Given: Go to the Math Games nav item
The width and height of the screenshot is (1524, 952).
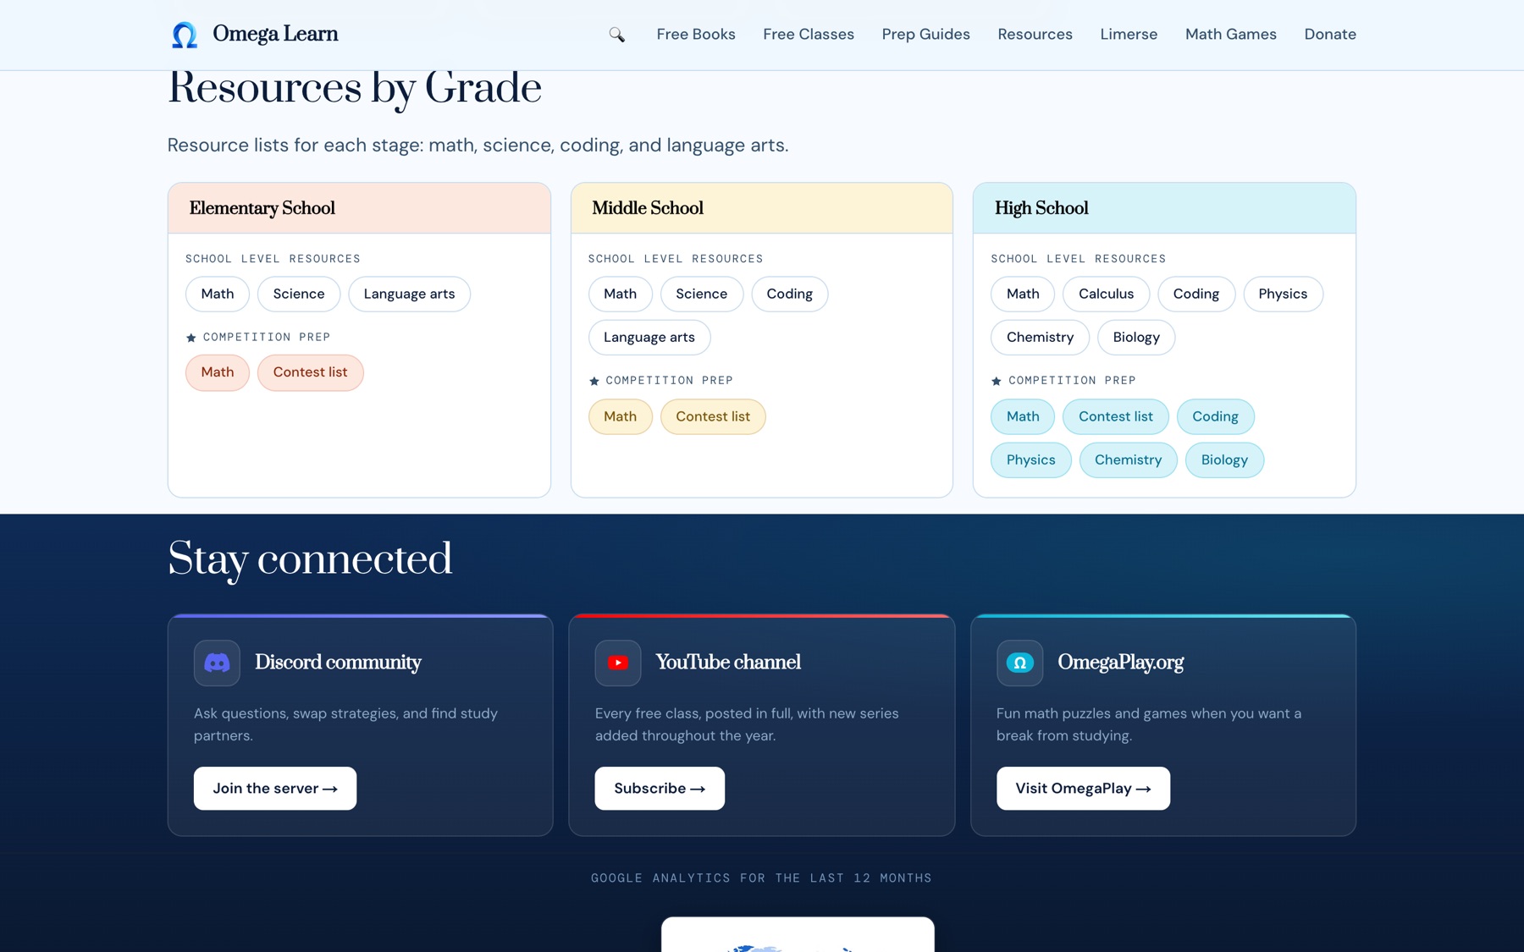Looking at the screenshot, I should pyautogui.click(x=1230, y=35).
